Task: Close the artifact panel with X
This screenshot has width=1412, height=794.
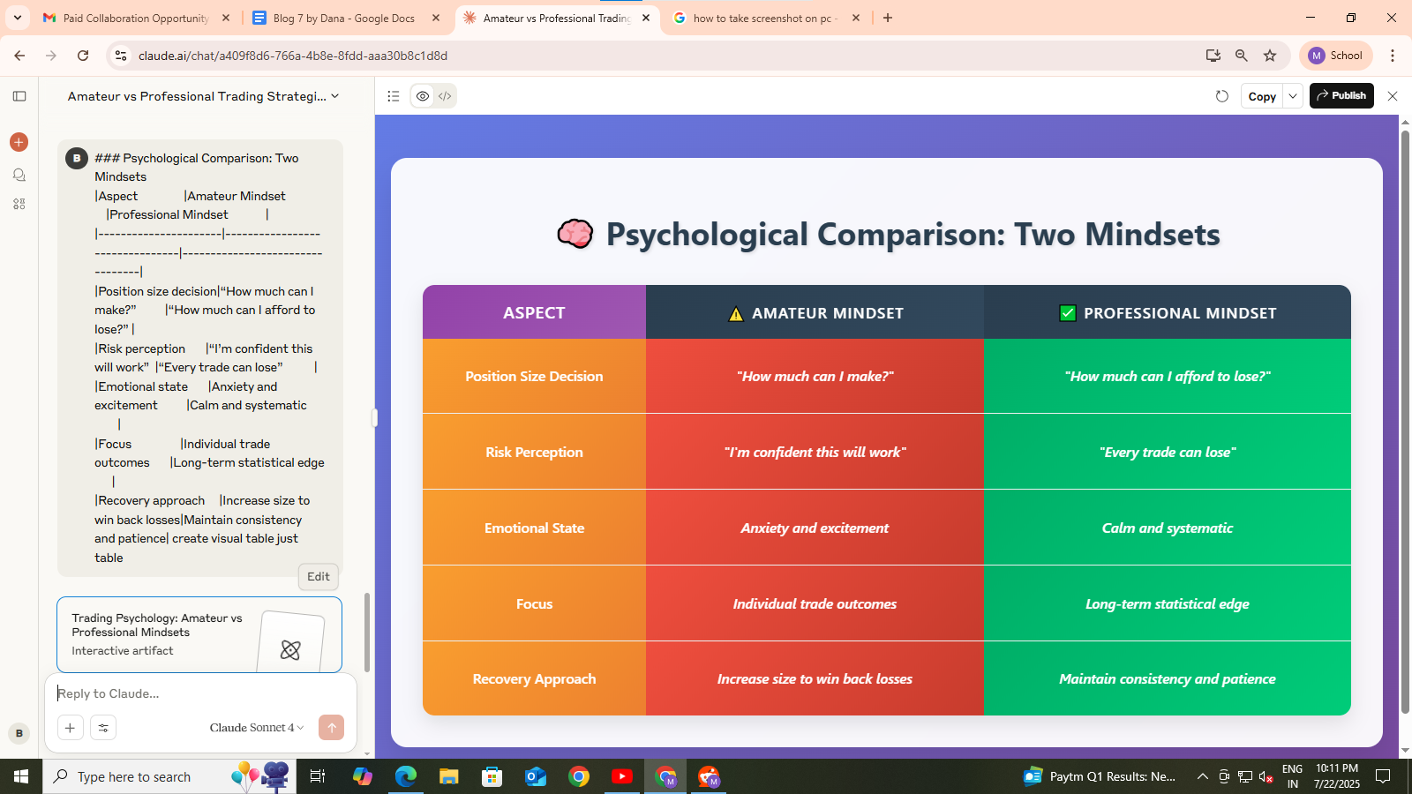Action: click(1393, 96)
